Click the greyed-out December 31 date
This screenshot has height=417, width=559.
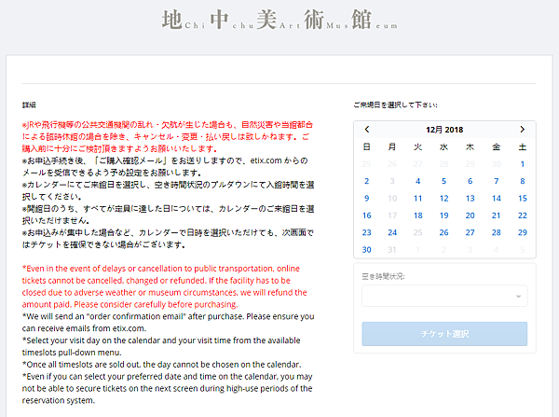click(x=392, y=250)
